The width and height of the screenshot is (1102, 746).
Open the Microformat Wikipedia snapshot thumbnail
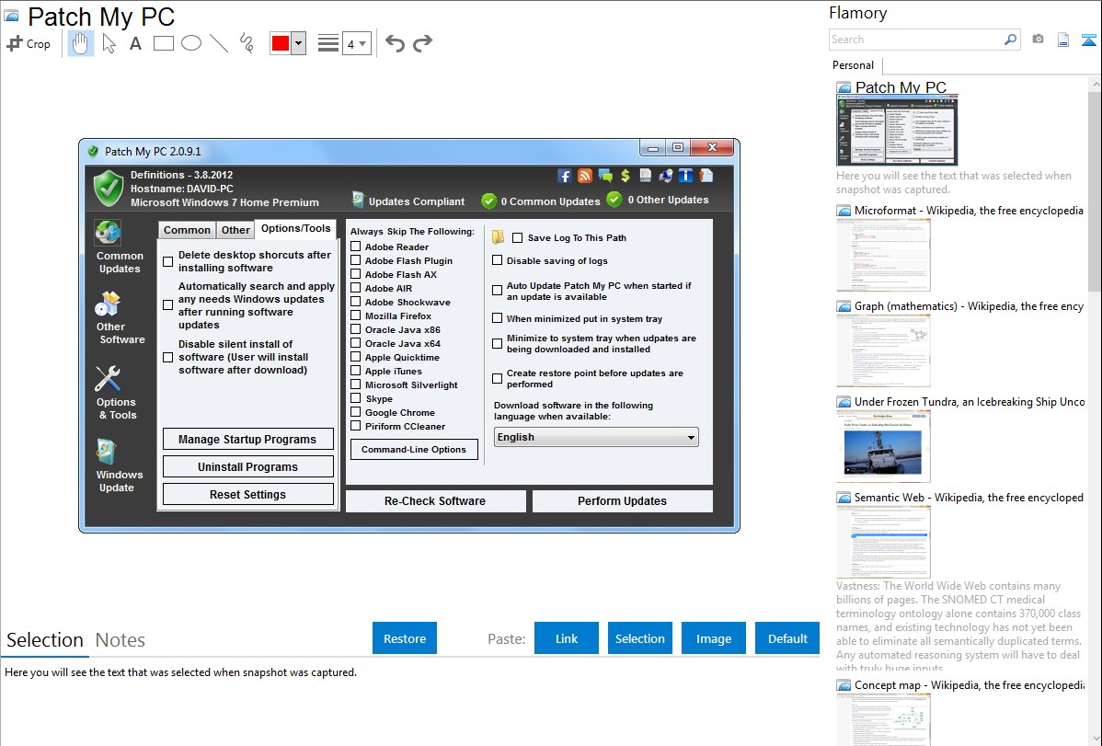pyautogui.click(x=883, y=255)
